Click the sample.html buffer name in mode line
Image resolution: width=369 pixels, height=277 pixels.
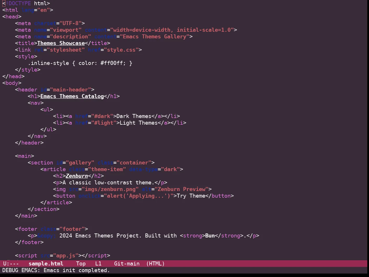tap(46, 264)
